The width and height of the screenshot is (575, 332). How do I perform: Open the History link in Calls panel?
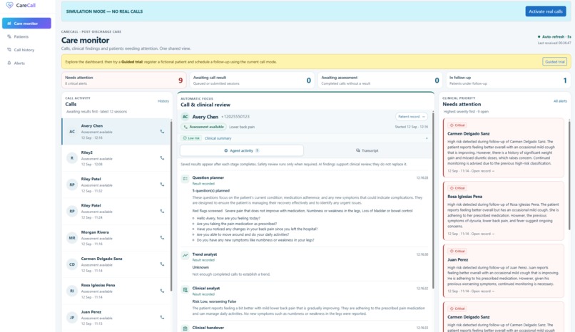(x=163, y=101)
